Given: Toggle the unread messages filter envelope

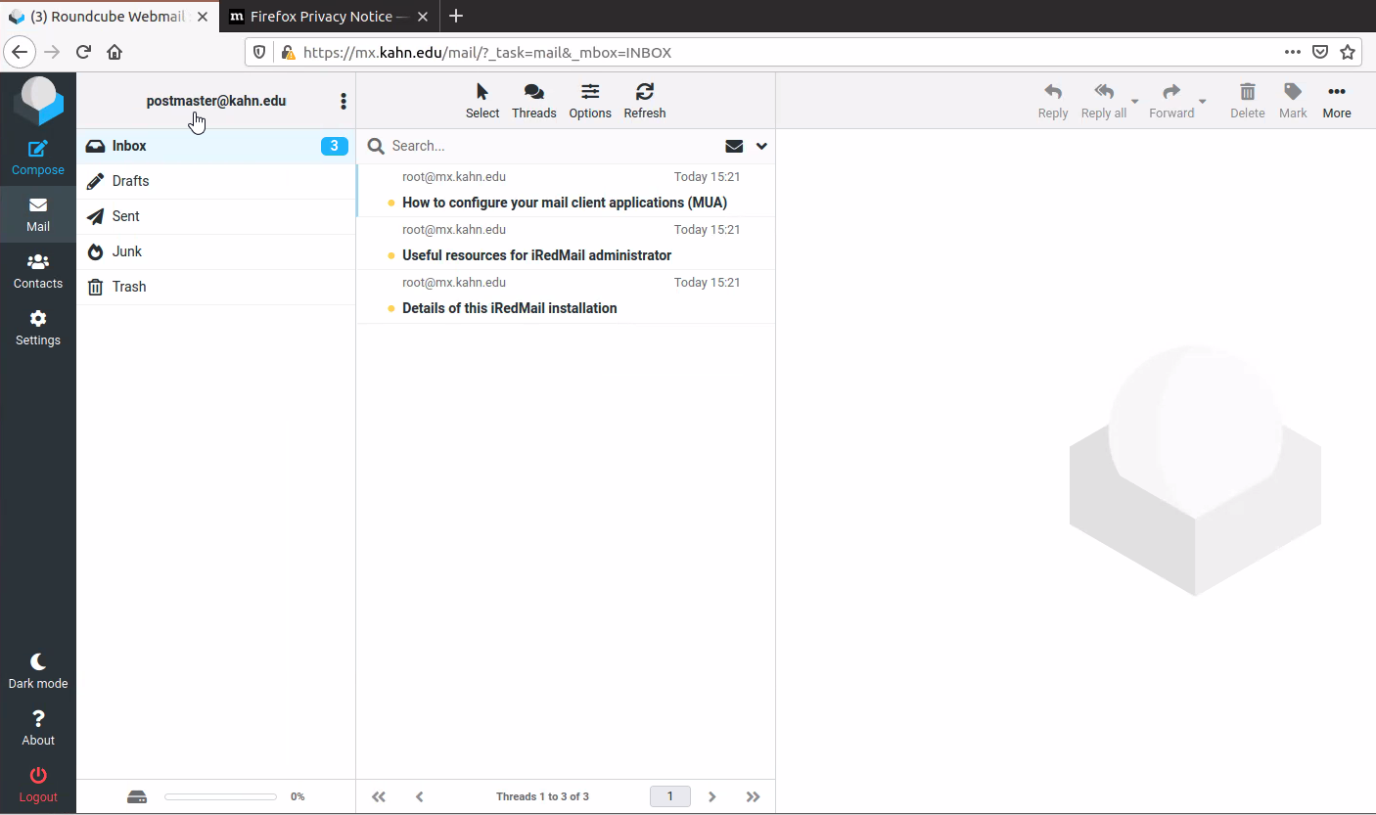Looking at the screenshot, I should tap(734, 146).
